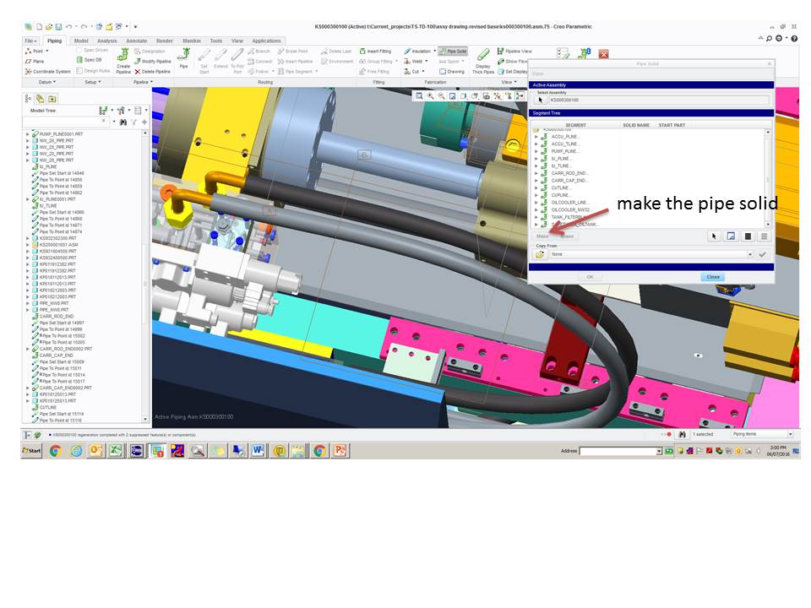Open the Copy From dropdown showing None
This screenshot has height=608, width=811.
(x=750, y=254)
